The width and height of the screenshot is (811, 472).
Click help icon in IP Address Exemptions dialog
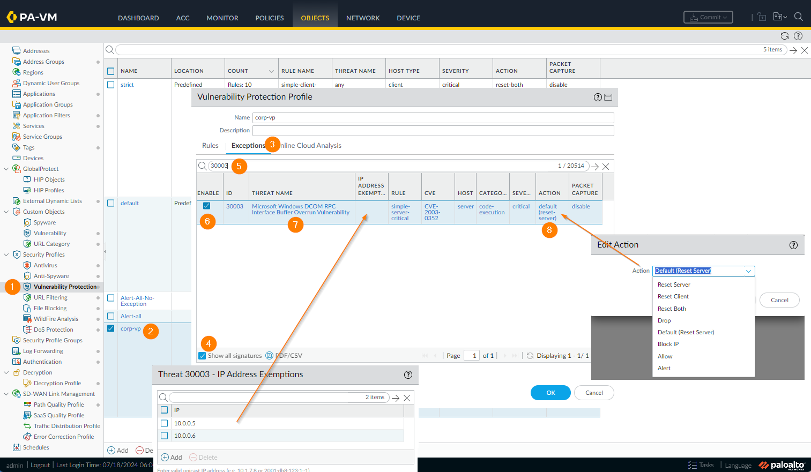pyautogui.click(x=408, y=374)
